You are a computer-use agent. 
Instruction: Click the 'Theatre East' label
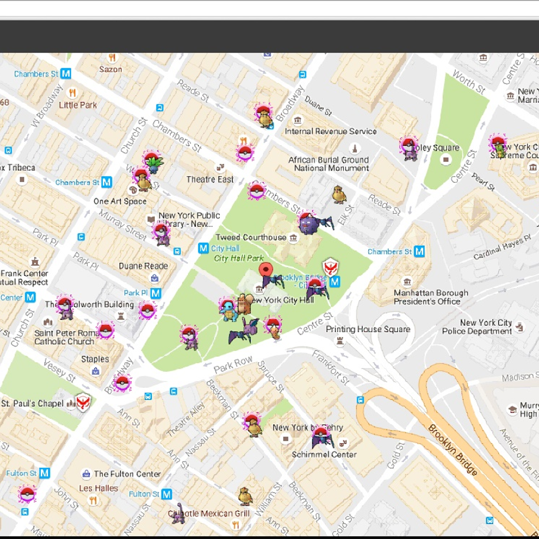210,180
